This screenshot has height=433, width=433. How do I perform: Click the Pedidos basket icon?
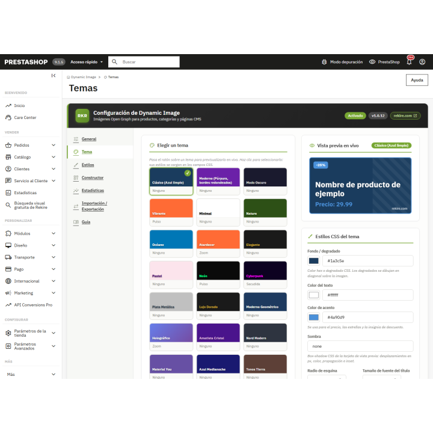8,145
